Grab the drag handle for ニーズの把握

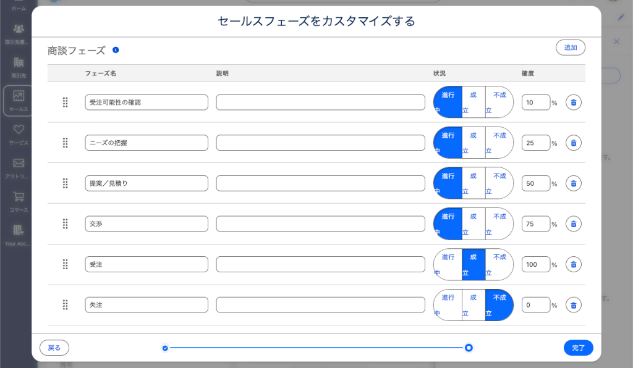[x=65, y=143]
